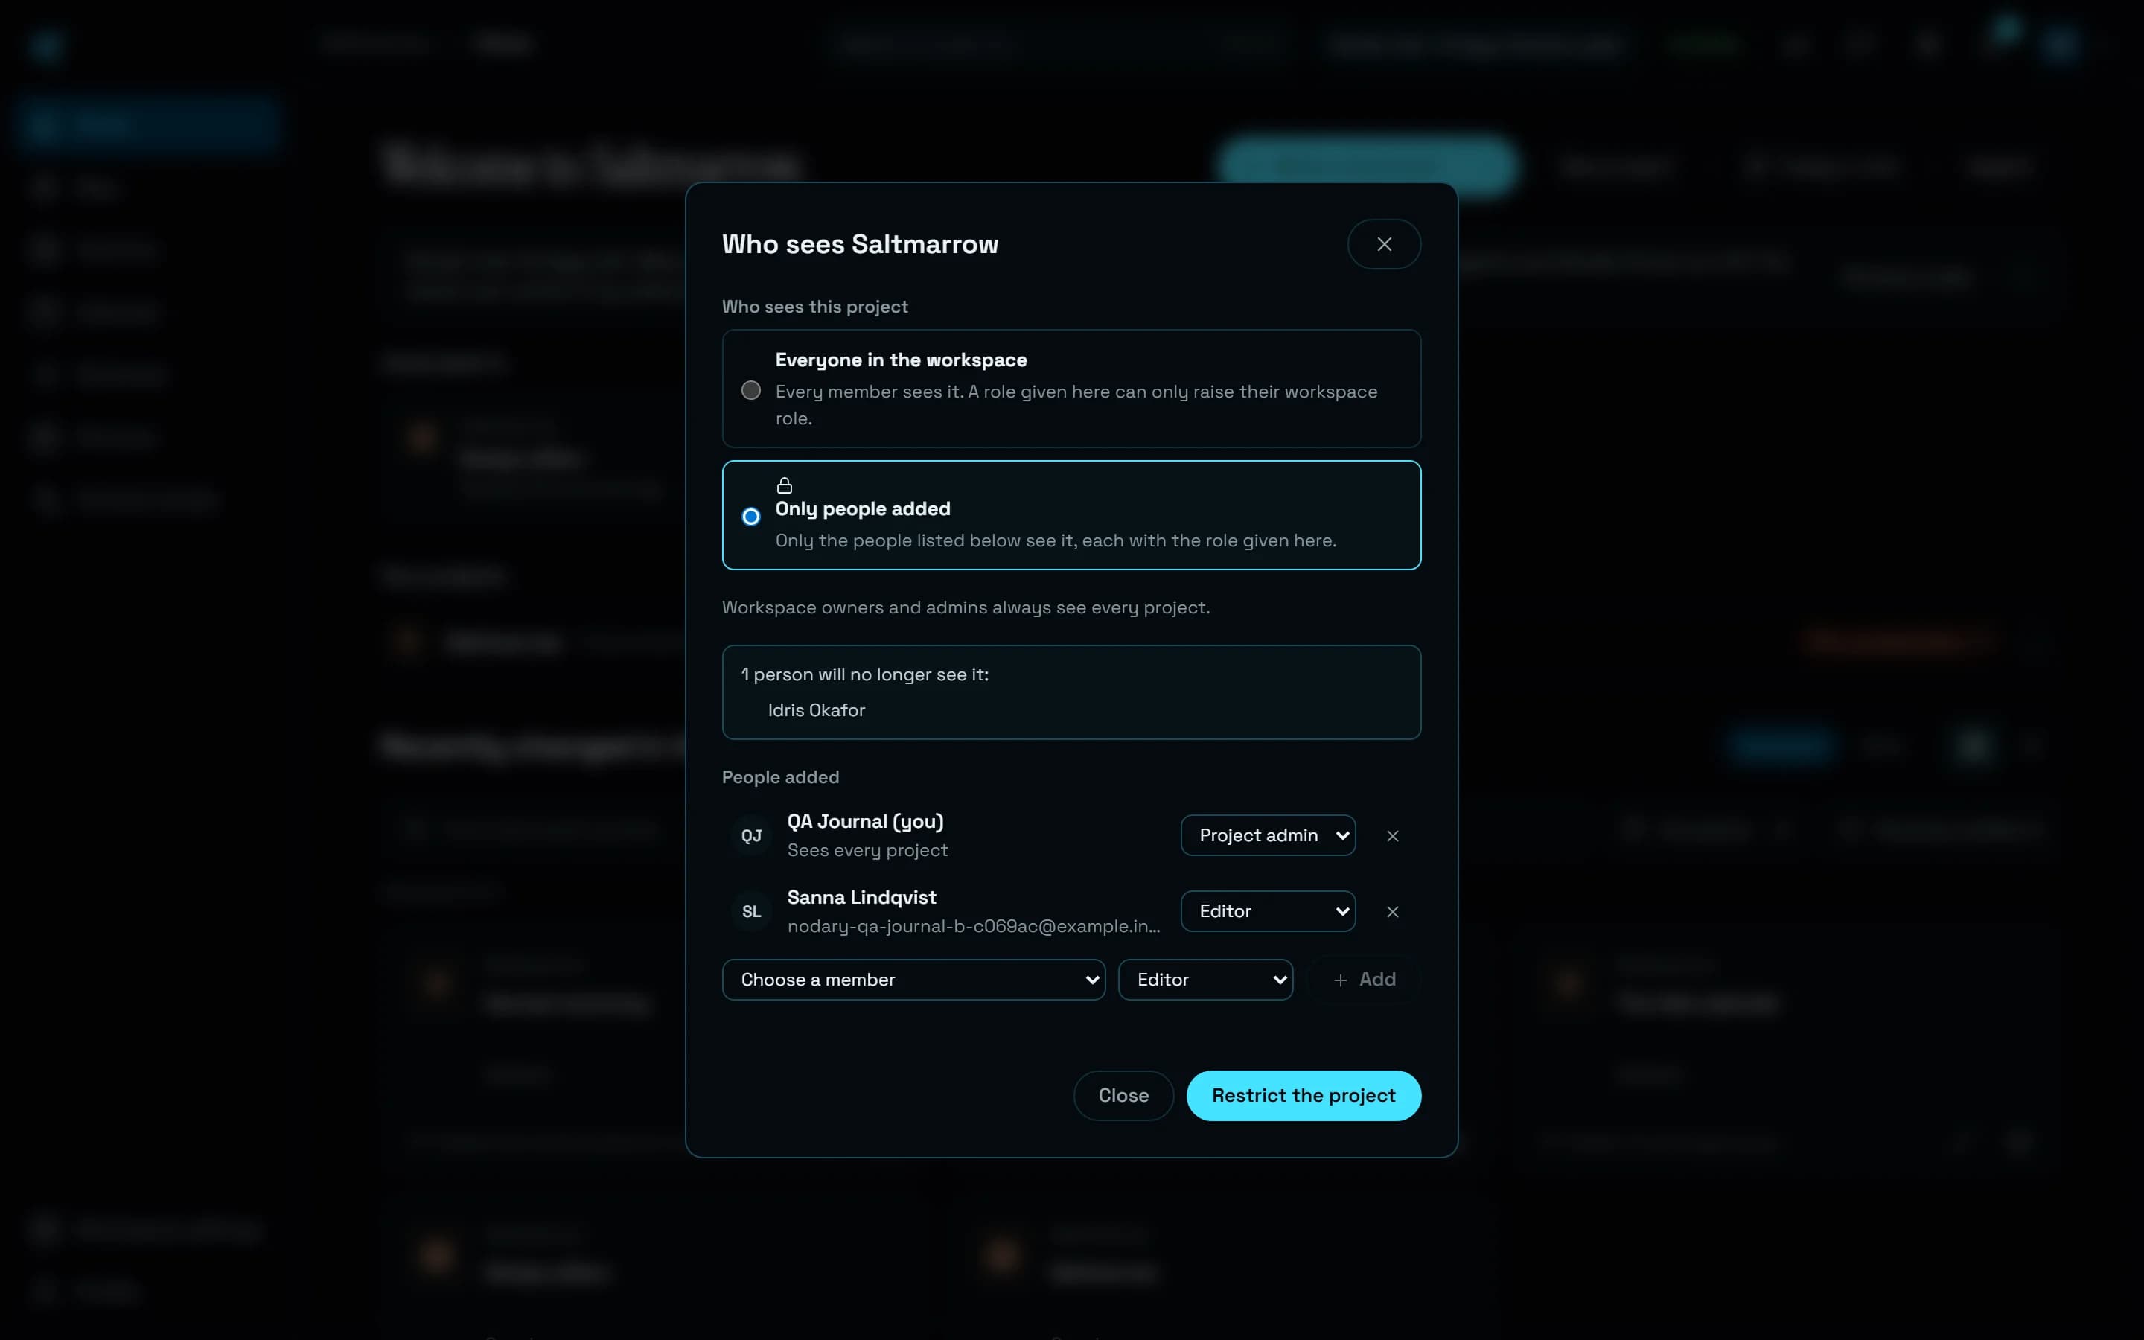
Task: Click the 'QA Journal (you)' name
Action: (865, 822)
